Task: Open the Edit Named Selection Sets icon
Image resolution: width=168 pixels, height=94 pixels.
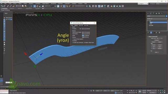Action: pos(73,6)
